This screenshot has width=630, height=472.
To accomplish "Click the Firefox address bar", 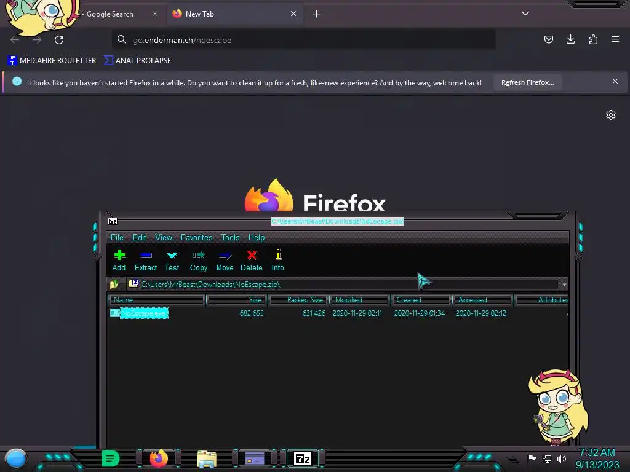I will coord(303,40).
